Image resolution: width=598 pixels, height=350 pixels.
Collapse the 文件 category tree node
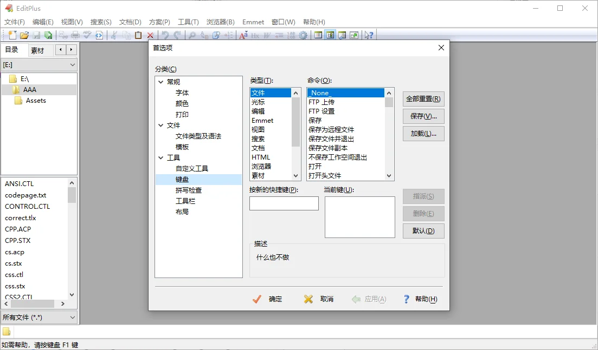(161, 125)
